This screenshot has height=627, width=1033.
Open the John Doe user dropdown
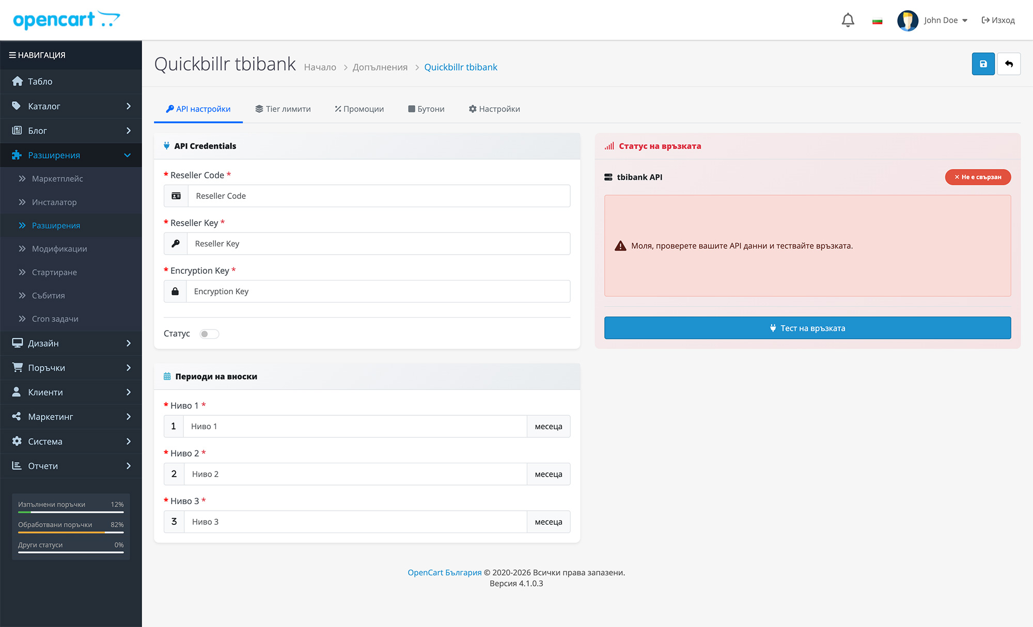pos(945,21)
